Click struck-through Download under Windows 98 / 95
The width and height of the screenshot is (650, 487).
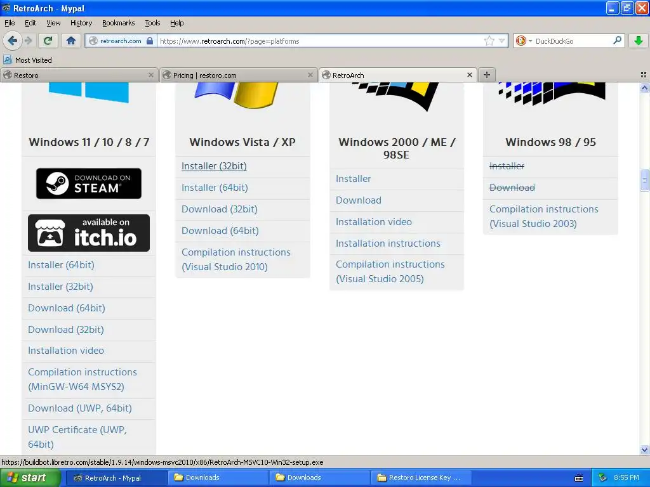(x=512, y=187)
